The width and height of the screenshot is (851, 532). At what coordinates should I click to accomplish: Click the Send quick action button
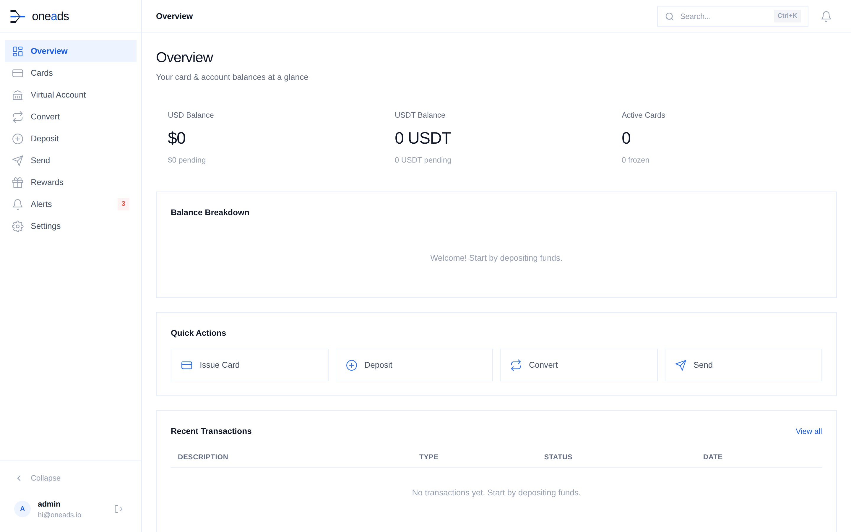(x=743, y=365)
